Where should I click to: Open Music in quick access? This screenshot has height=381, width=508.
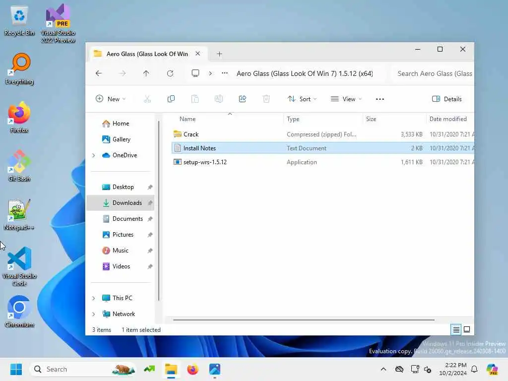[x=120, y=251]
